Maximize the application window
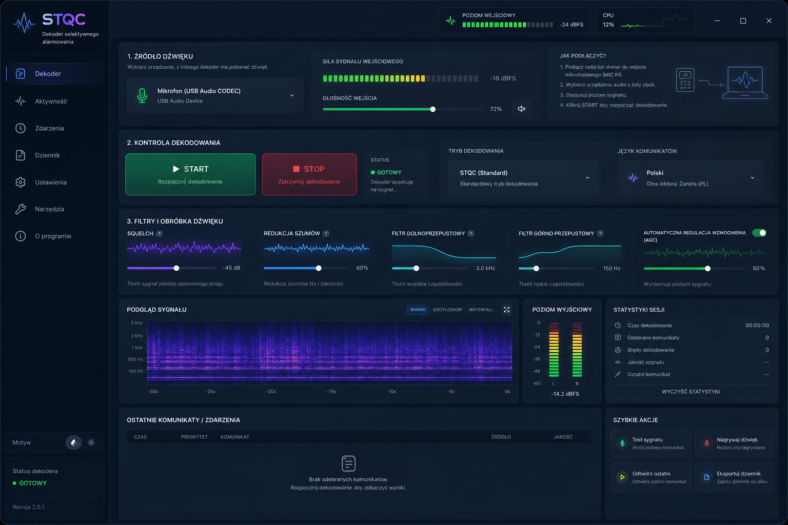This screenshot has height=525, width=788. point(743,21)
